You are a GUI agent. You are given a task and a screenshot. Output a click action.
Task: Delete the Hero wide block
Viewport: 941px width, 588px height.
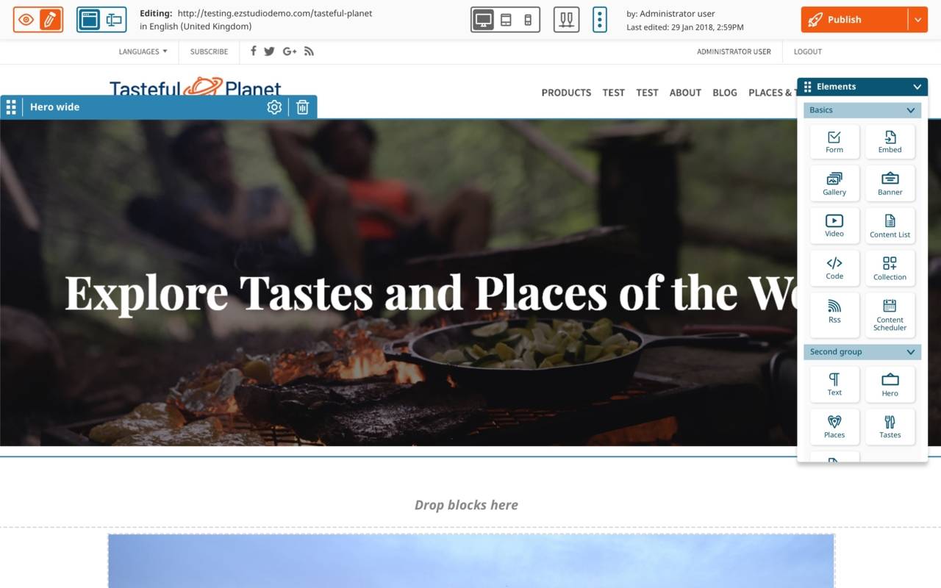click(x=302, y=107)
